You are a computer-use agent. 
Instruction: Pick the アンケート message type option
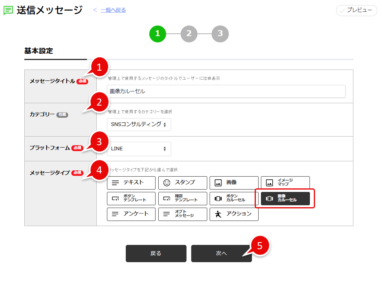131,214
